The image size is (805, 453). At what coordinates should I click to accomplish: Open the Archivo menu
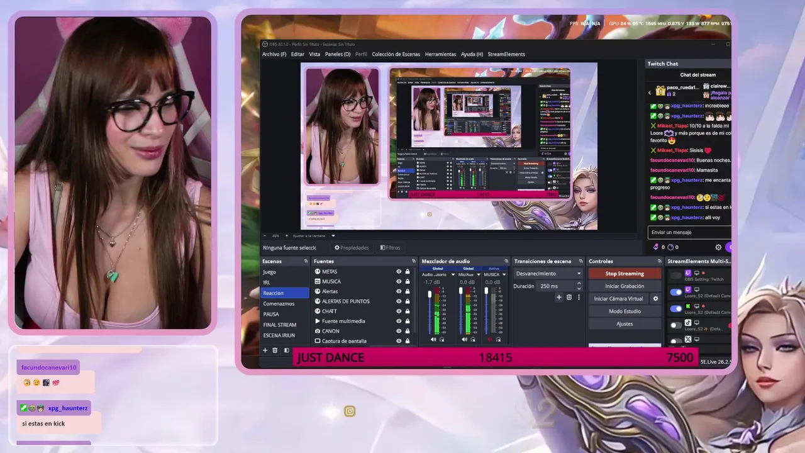[x=274, y=54]
